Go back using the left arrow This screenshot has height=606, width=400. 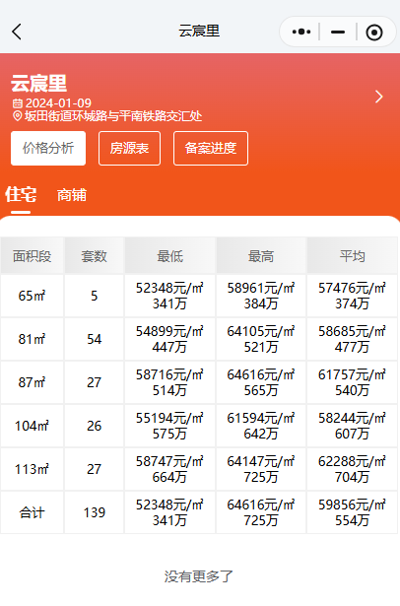coord(17,32)
